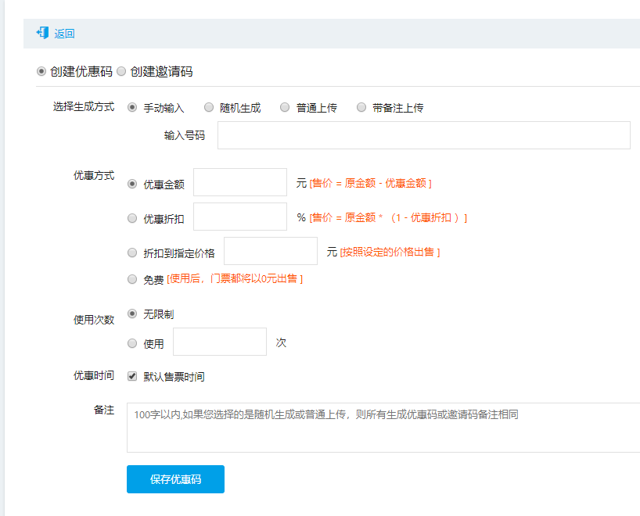Image resolution: width=640 pixels, height=516 pixels.
Task: Click the 优惠折扣 percentage input box
Action: tap(240, 217)
